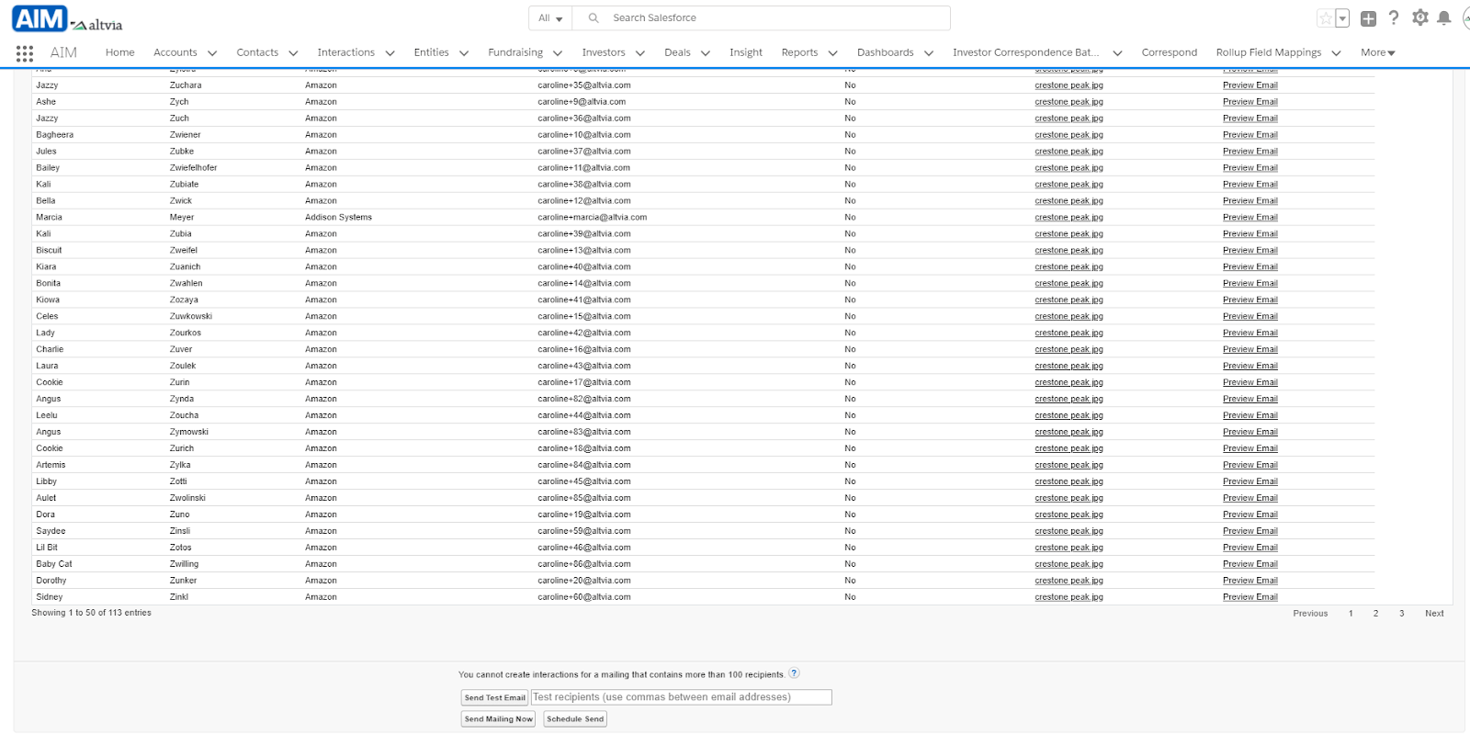1470x735 pixels.
Task: Preview Email for Marcia Meyer
Action: point(1250,217)
